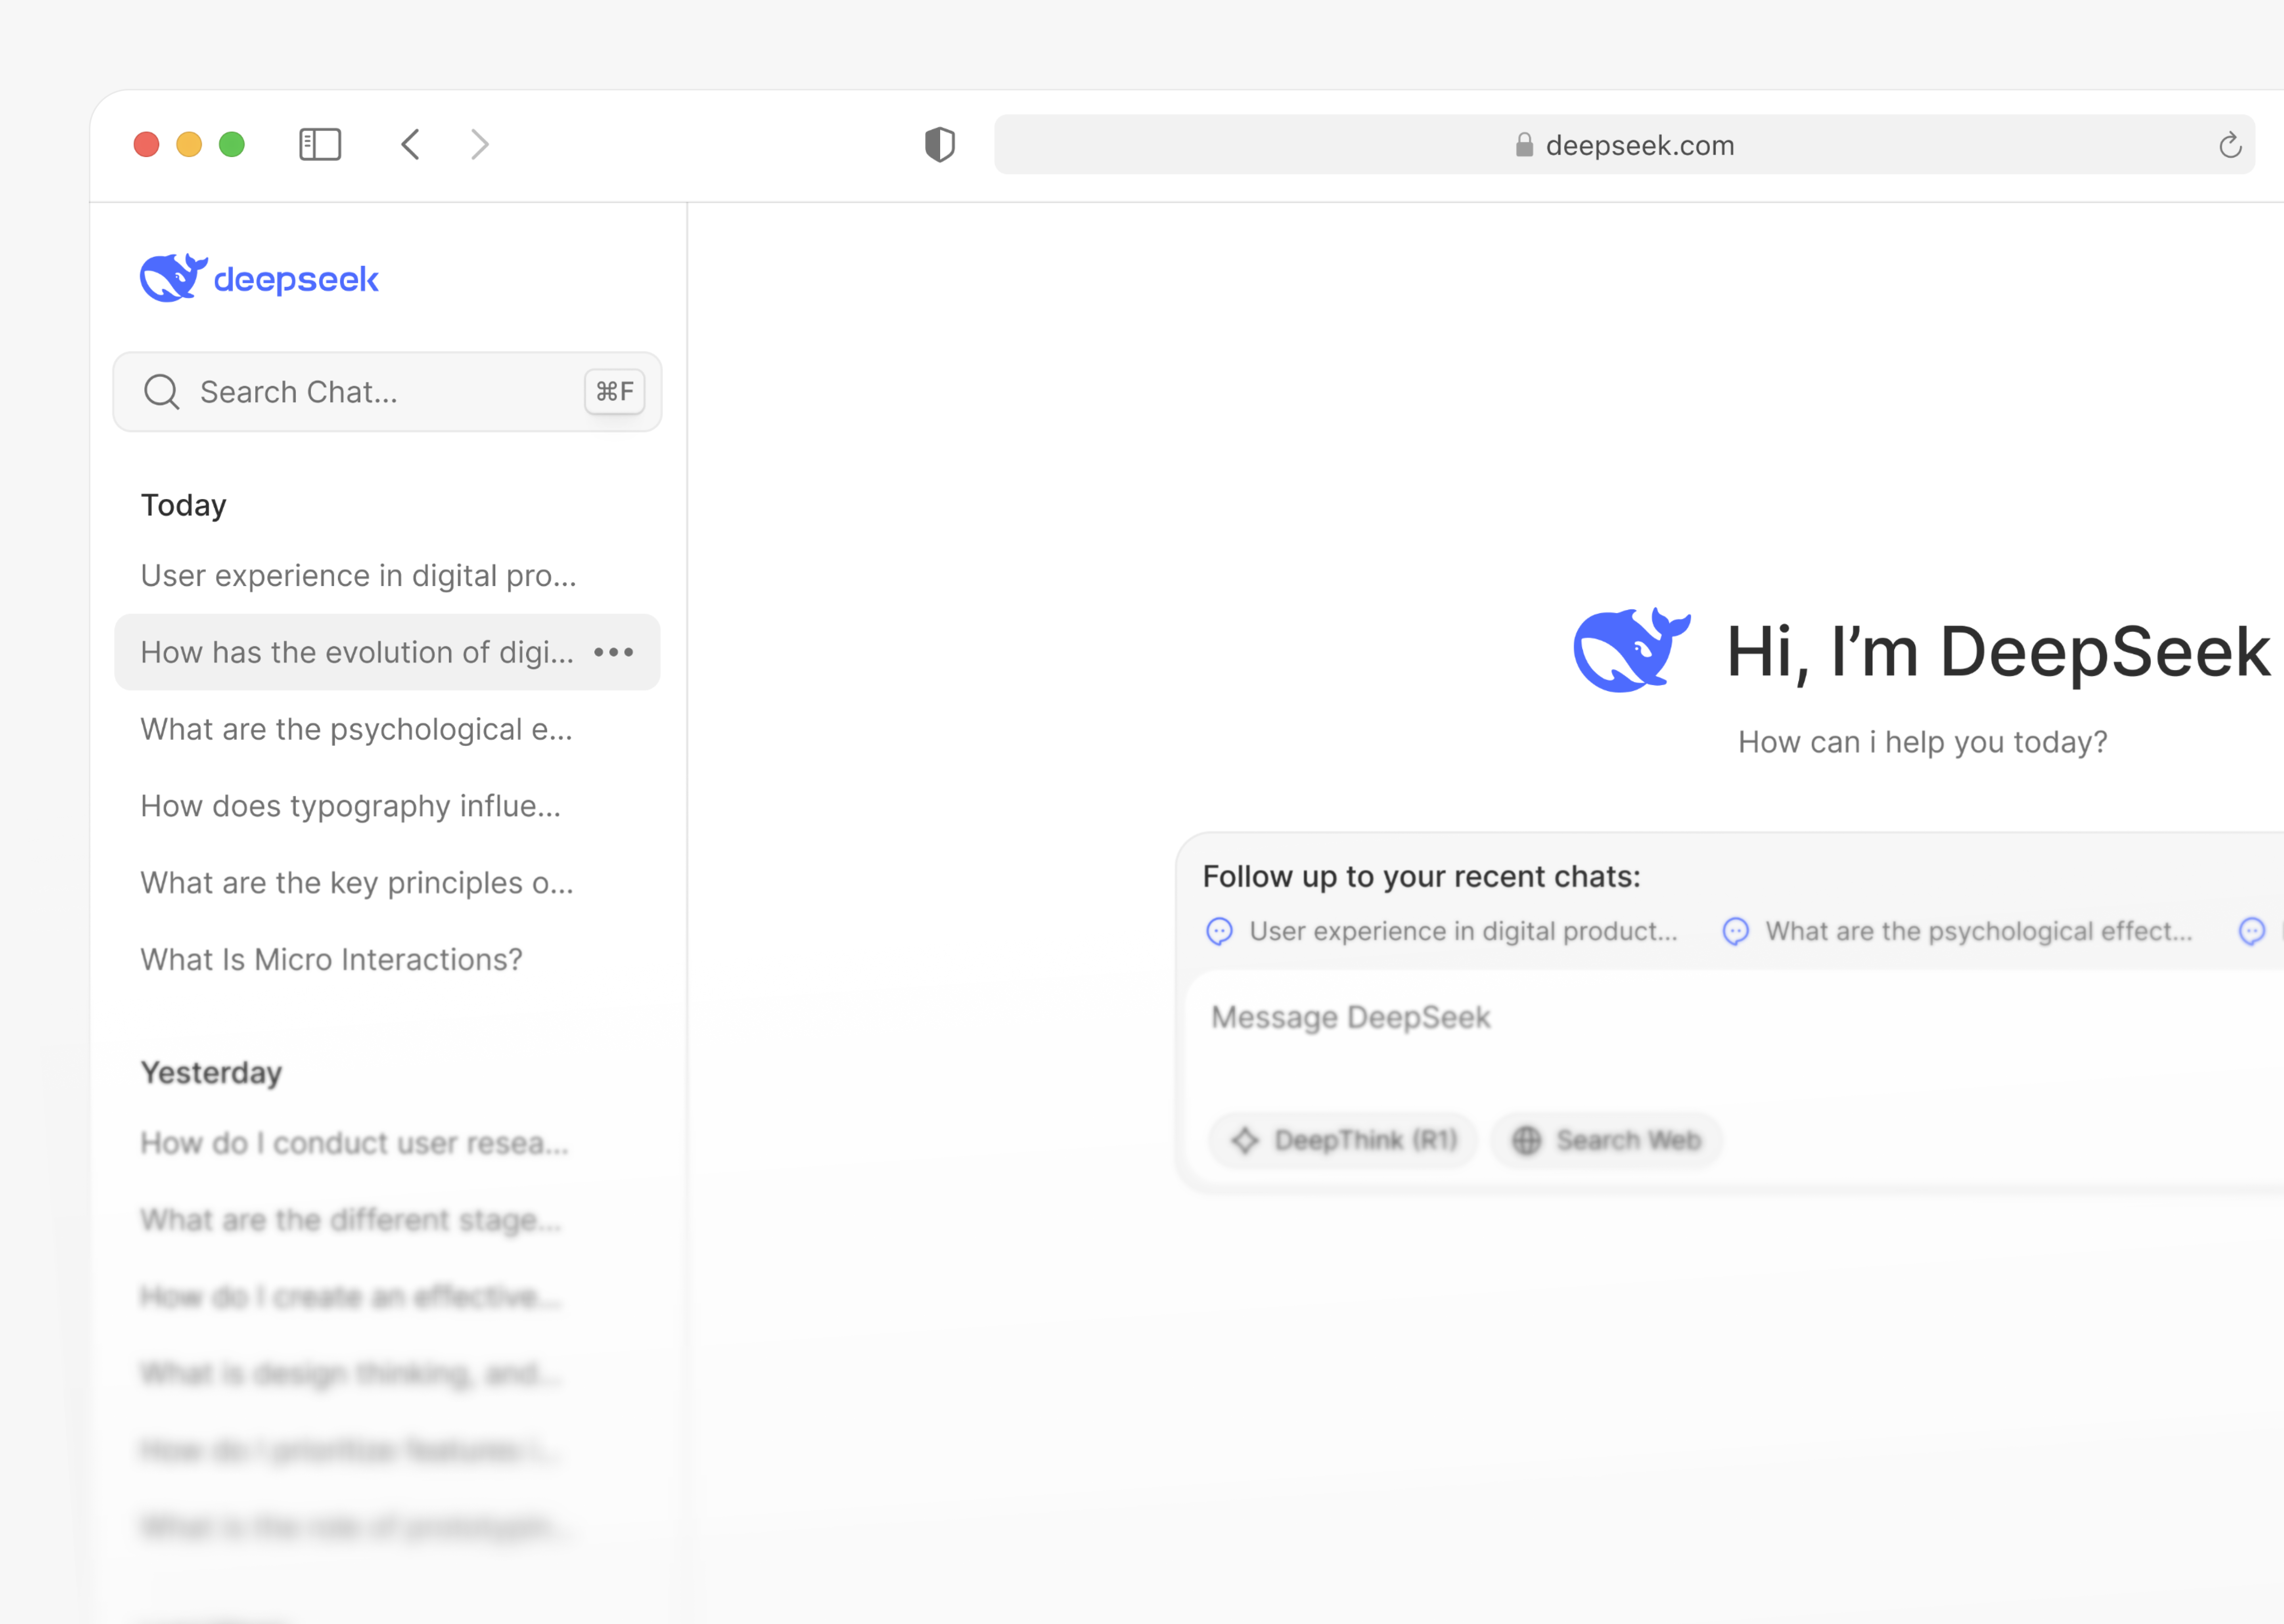Open options menu via ellipsis on selected chat
The image size is (2284, 1624).
(x=614, y=652)
